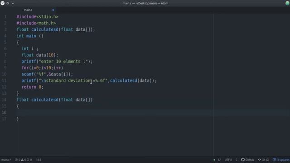Click the "float data[10];" declaration
This screenshot has width=290, height=163.
coord(40,55)
